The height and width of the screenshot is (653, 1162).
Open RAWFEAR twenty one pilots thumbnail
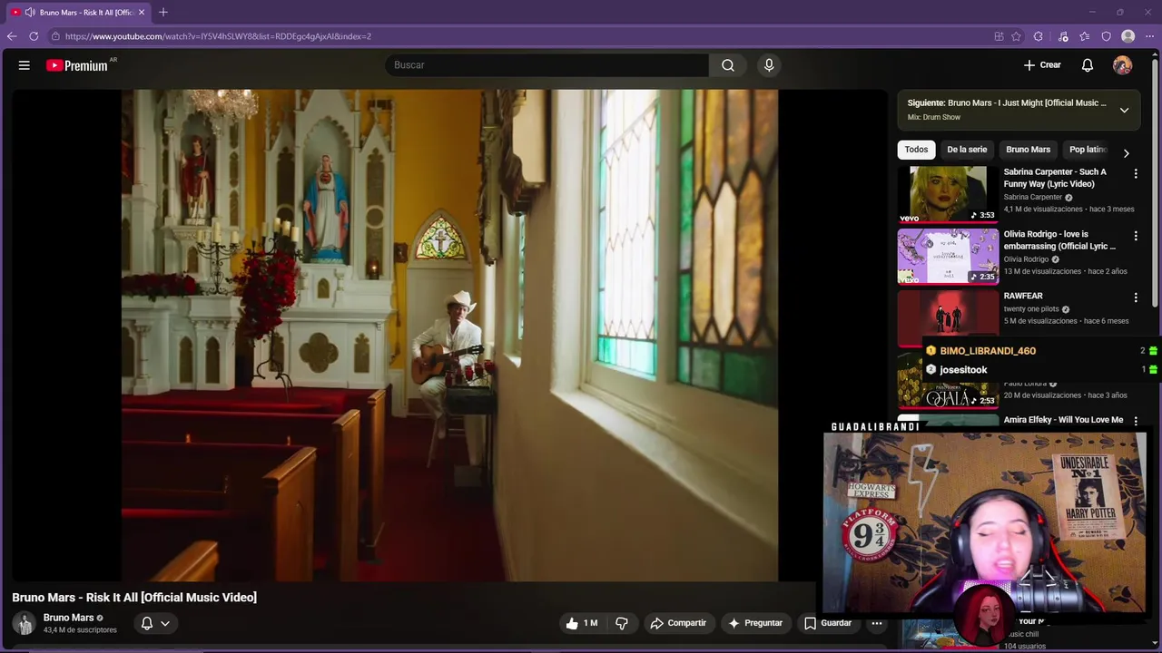[x=948, y=318]
